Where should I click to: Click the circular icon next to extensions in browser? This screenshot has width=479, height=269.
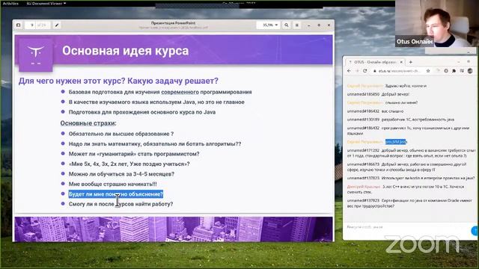point(446,71)
